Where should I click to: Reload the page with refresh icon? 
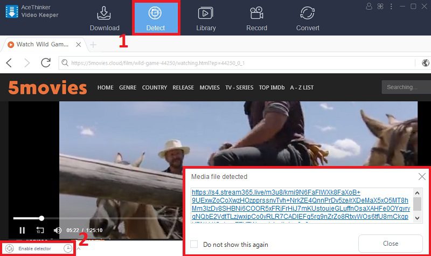(46, 63)
